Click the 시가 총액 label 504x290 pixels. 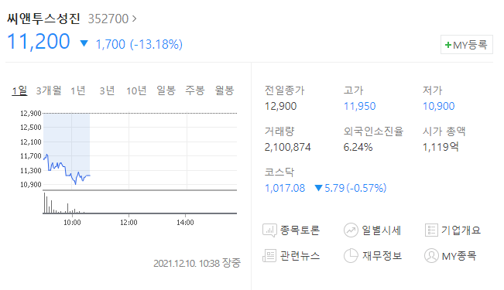444,131
